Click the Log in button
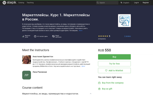The width and height of the screenshot is (153, 96). (x=136, y=3)
